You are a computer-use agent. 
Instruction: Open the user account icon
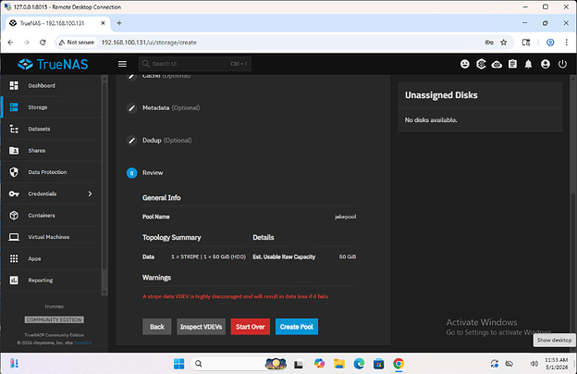point(546,64)
